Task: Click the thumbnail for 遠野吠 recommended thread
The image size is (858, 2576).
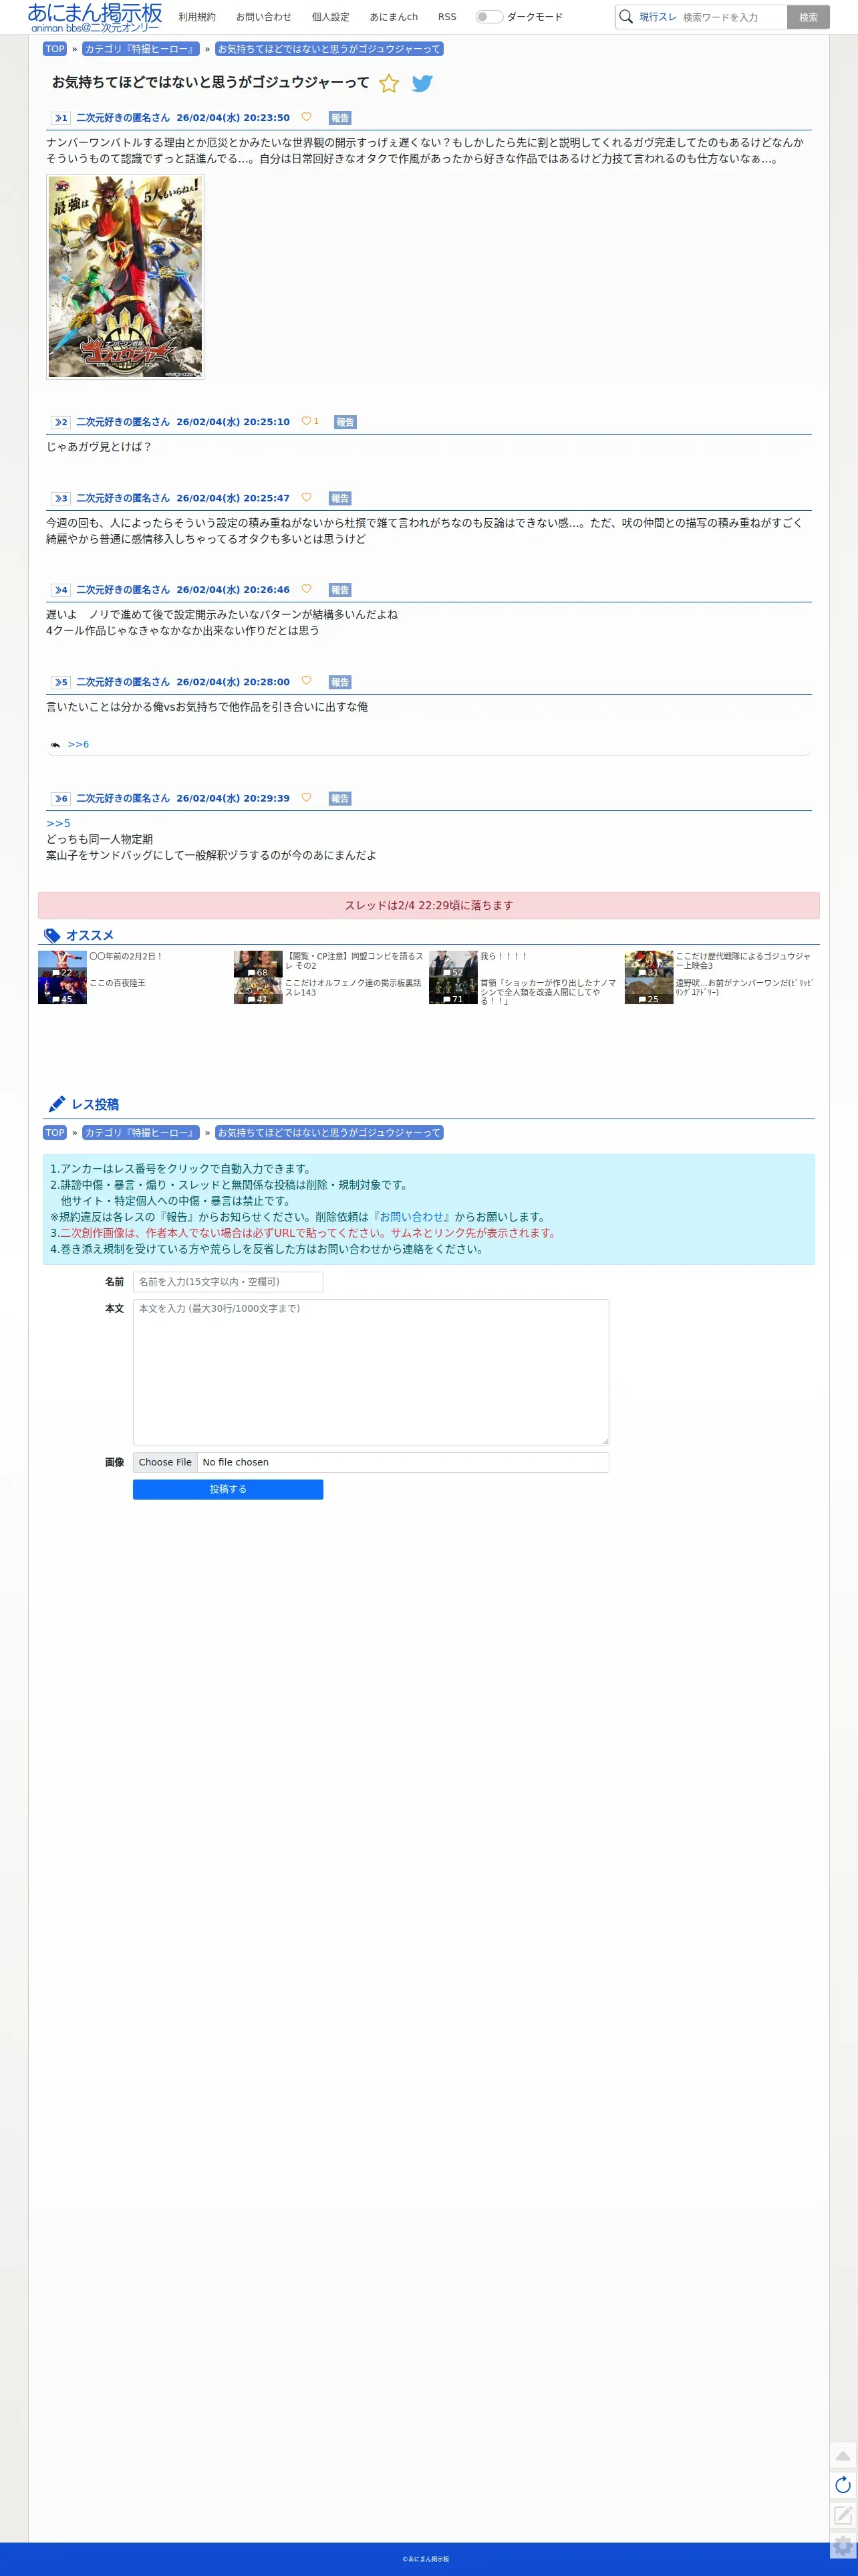Action: [649, 991]
